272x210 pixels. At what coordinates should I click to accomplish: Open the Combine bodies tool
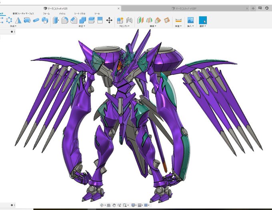click(82, 20)
